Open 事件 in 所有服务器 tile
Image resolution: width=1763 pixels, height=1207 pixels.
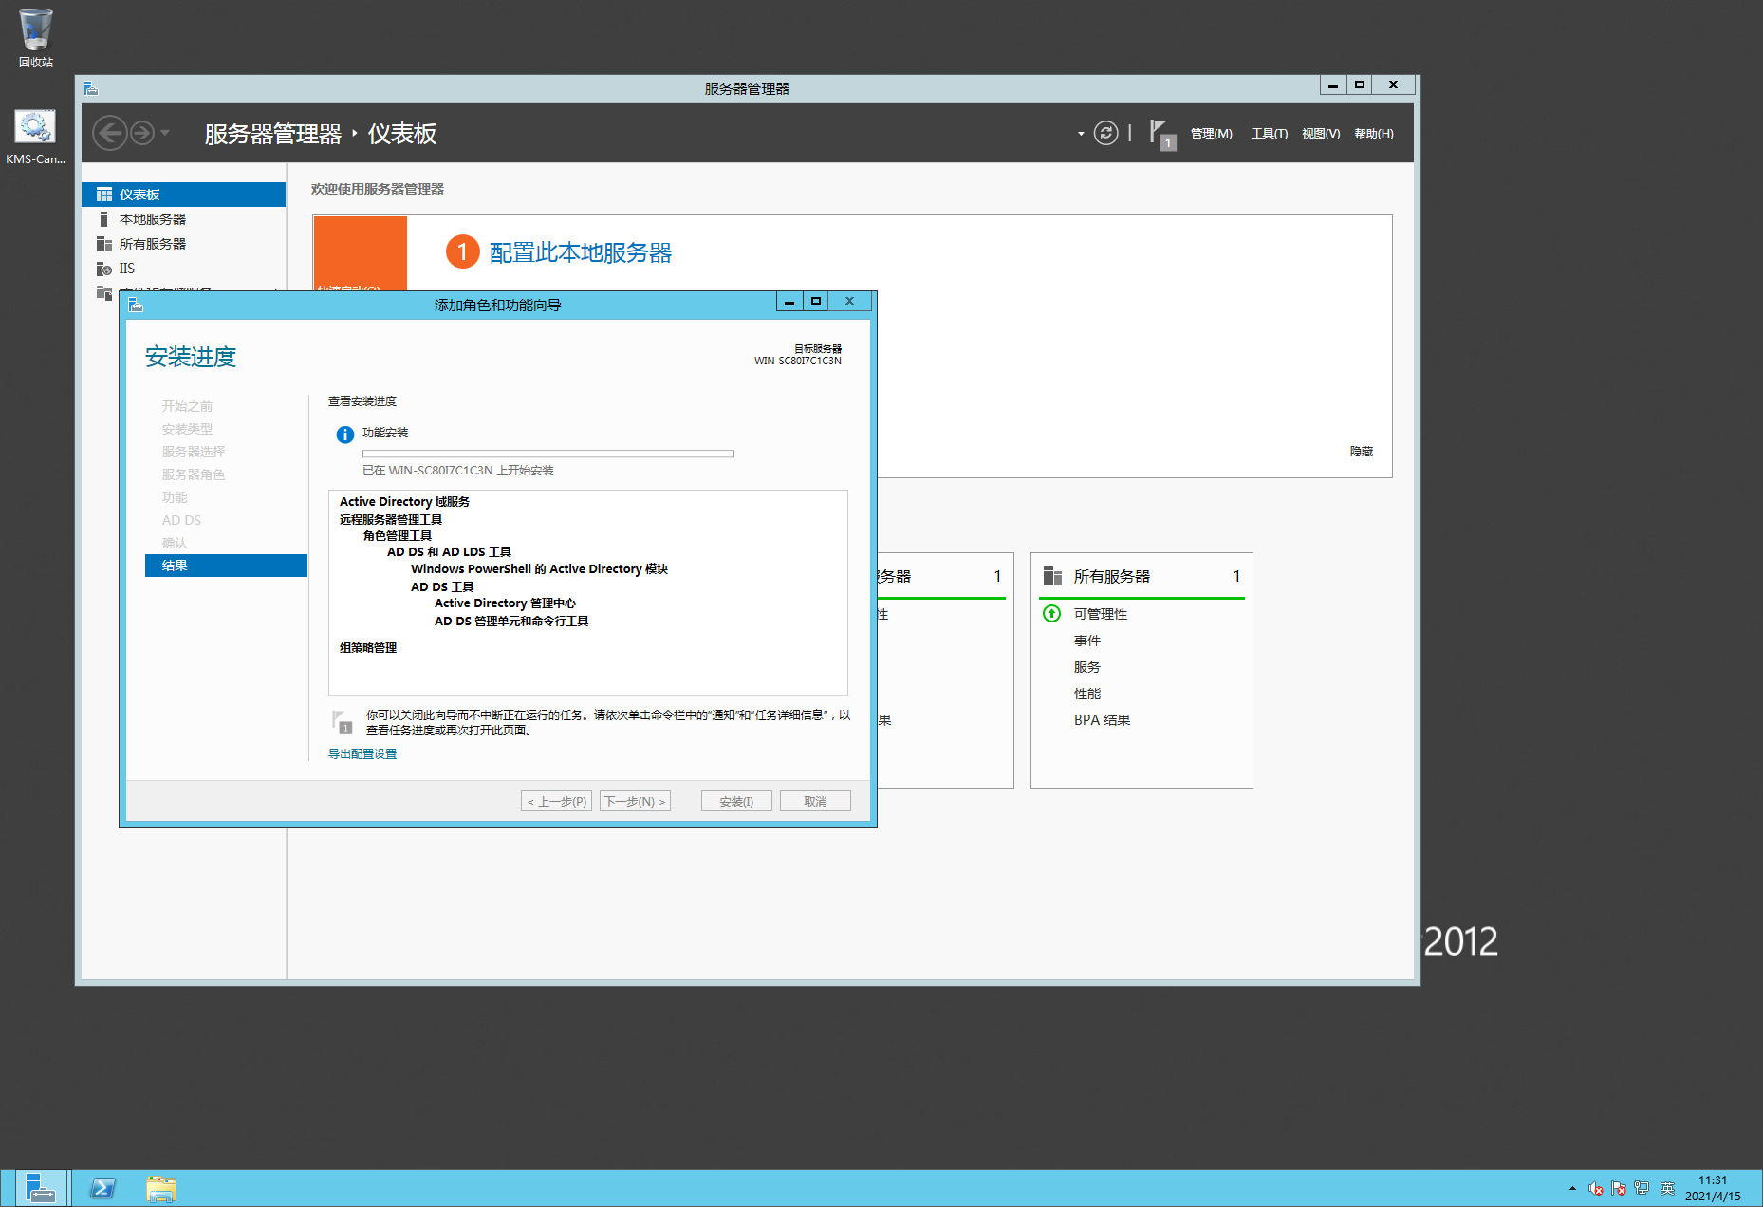[1087, 641]
